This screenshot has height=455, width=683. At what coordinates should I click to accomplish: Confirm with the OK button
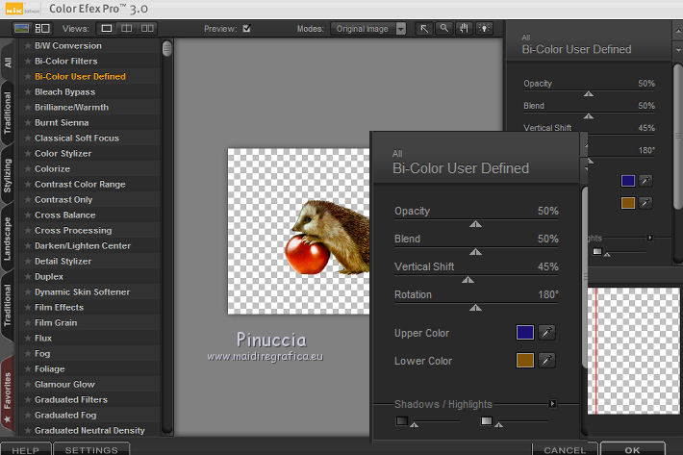[x=632, y=449]
